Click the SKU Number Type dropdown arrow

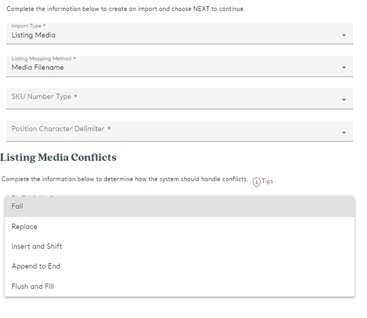(x=344, y=100)
